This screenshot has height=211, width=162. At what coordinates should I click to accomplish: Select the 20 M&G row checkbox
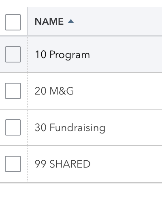(x=13, y=91)
